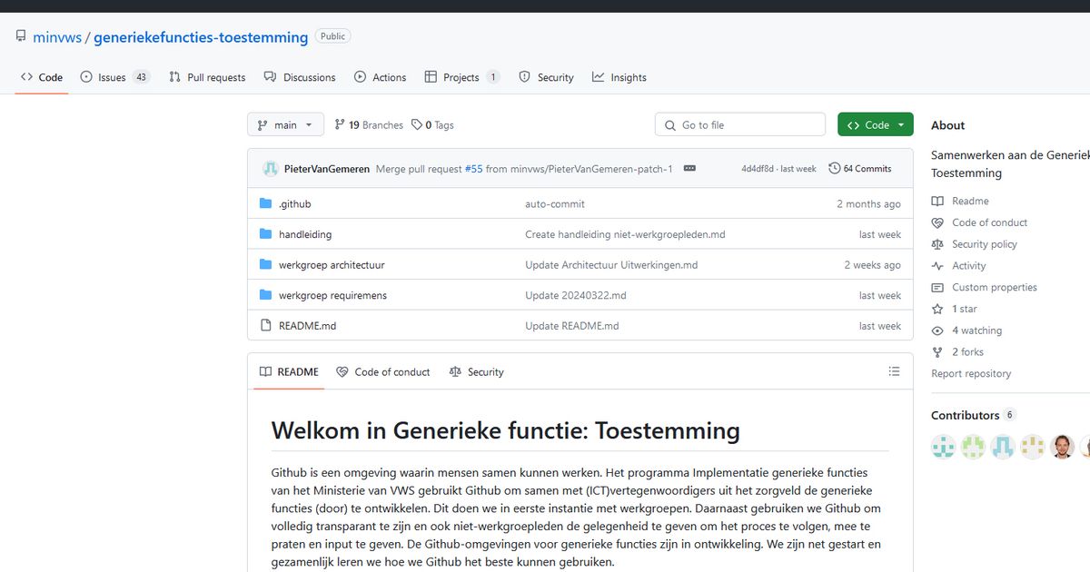Open the Code of conduct tab in README

tap(382, 371)
